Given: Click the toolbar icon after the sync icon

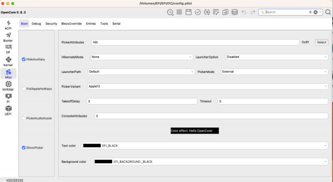Looking at the screenshot, I should coord(216,12).
